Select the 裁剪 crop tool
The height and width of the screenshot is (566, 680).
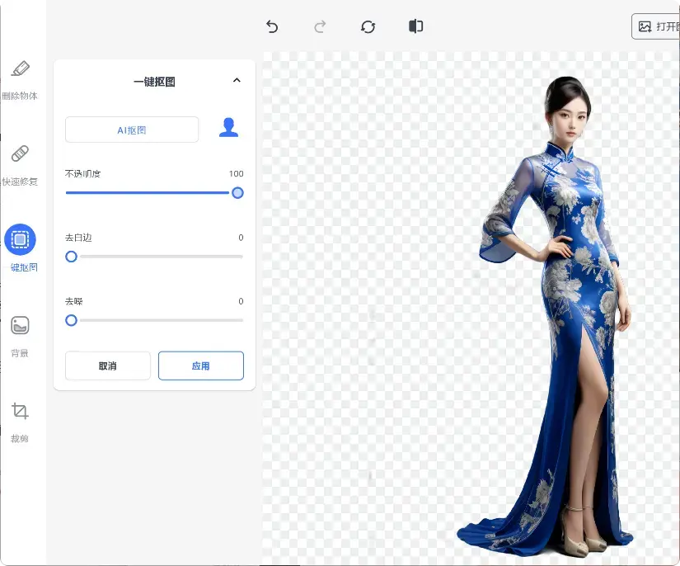coord(21,412)
